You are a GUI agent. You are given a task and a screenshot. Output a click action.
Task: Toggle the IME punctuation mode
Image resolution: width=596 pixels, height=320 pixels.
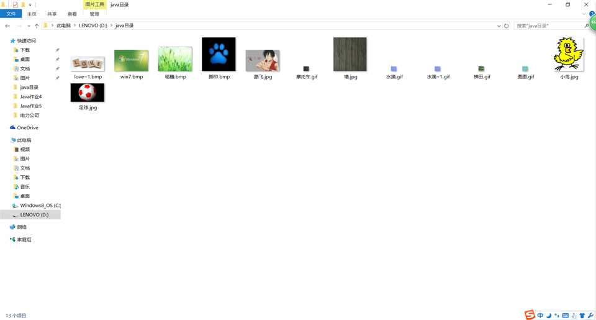pos(557,316)
